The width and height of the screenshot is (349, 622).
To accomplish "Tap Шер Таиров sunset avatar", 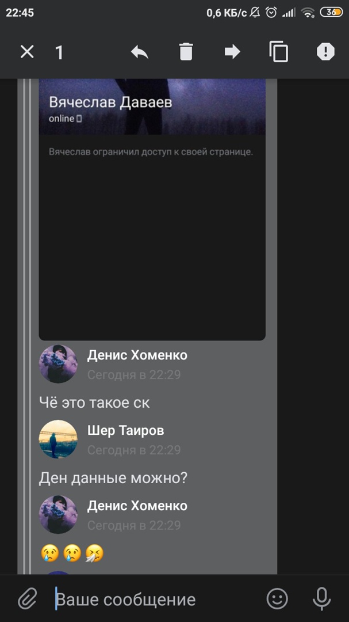I will (x=58, y=439).
